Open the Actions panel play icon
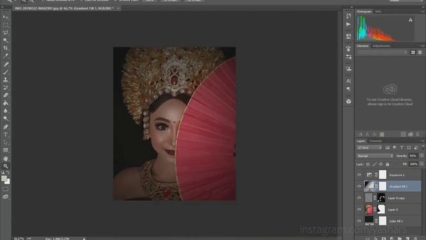The width and height of the screenshot is (426, 240). click(x=349, y=24)
